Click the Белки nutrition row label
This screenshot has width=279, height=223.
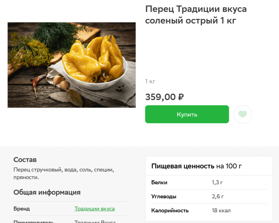click(159, 182)
